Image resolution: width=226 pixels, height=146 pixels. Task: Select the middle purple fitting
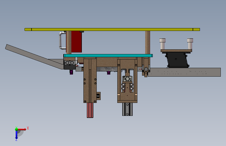point(109,73)
